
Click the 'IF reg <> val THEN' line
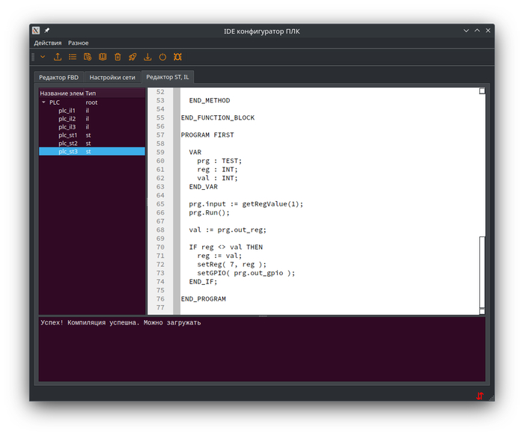point(226,247)
